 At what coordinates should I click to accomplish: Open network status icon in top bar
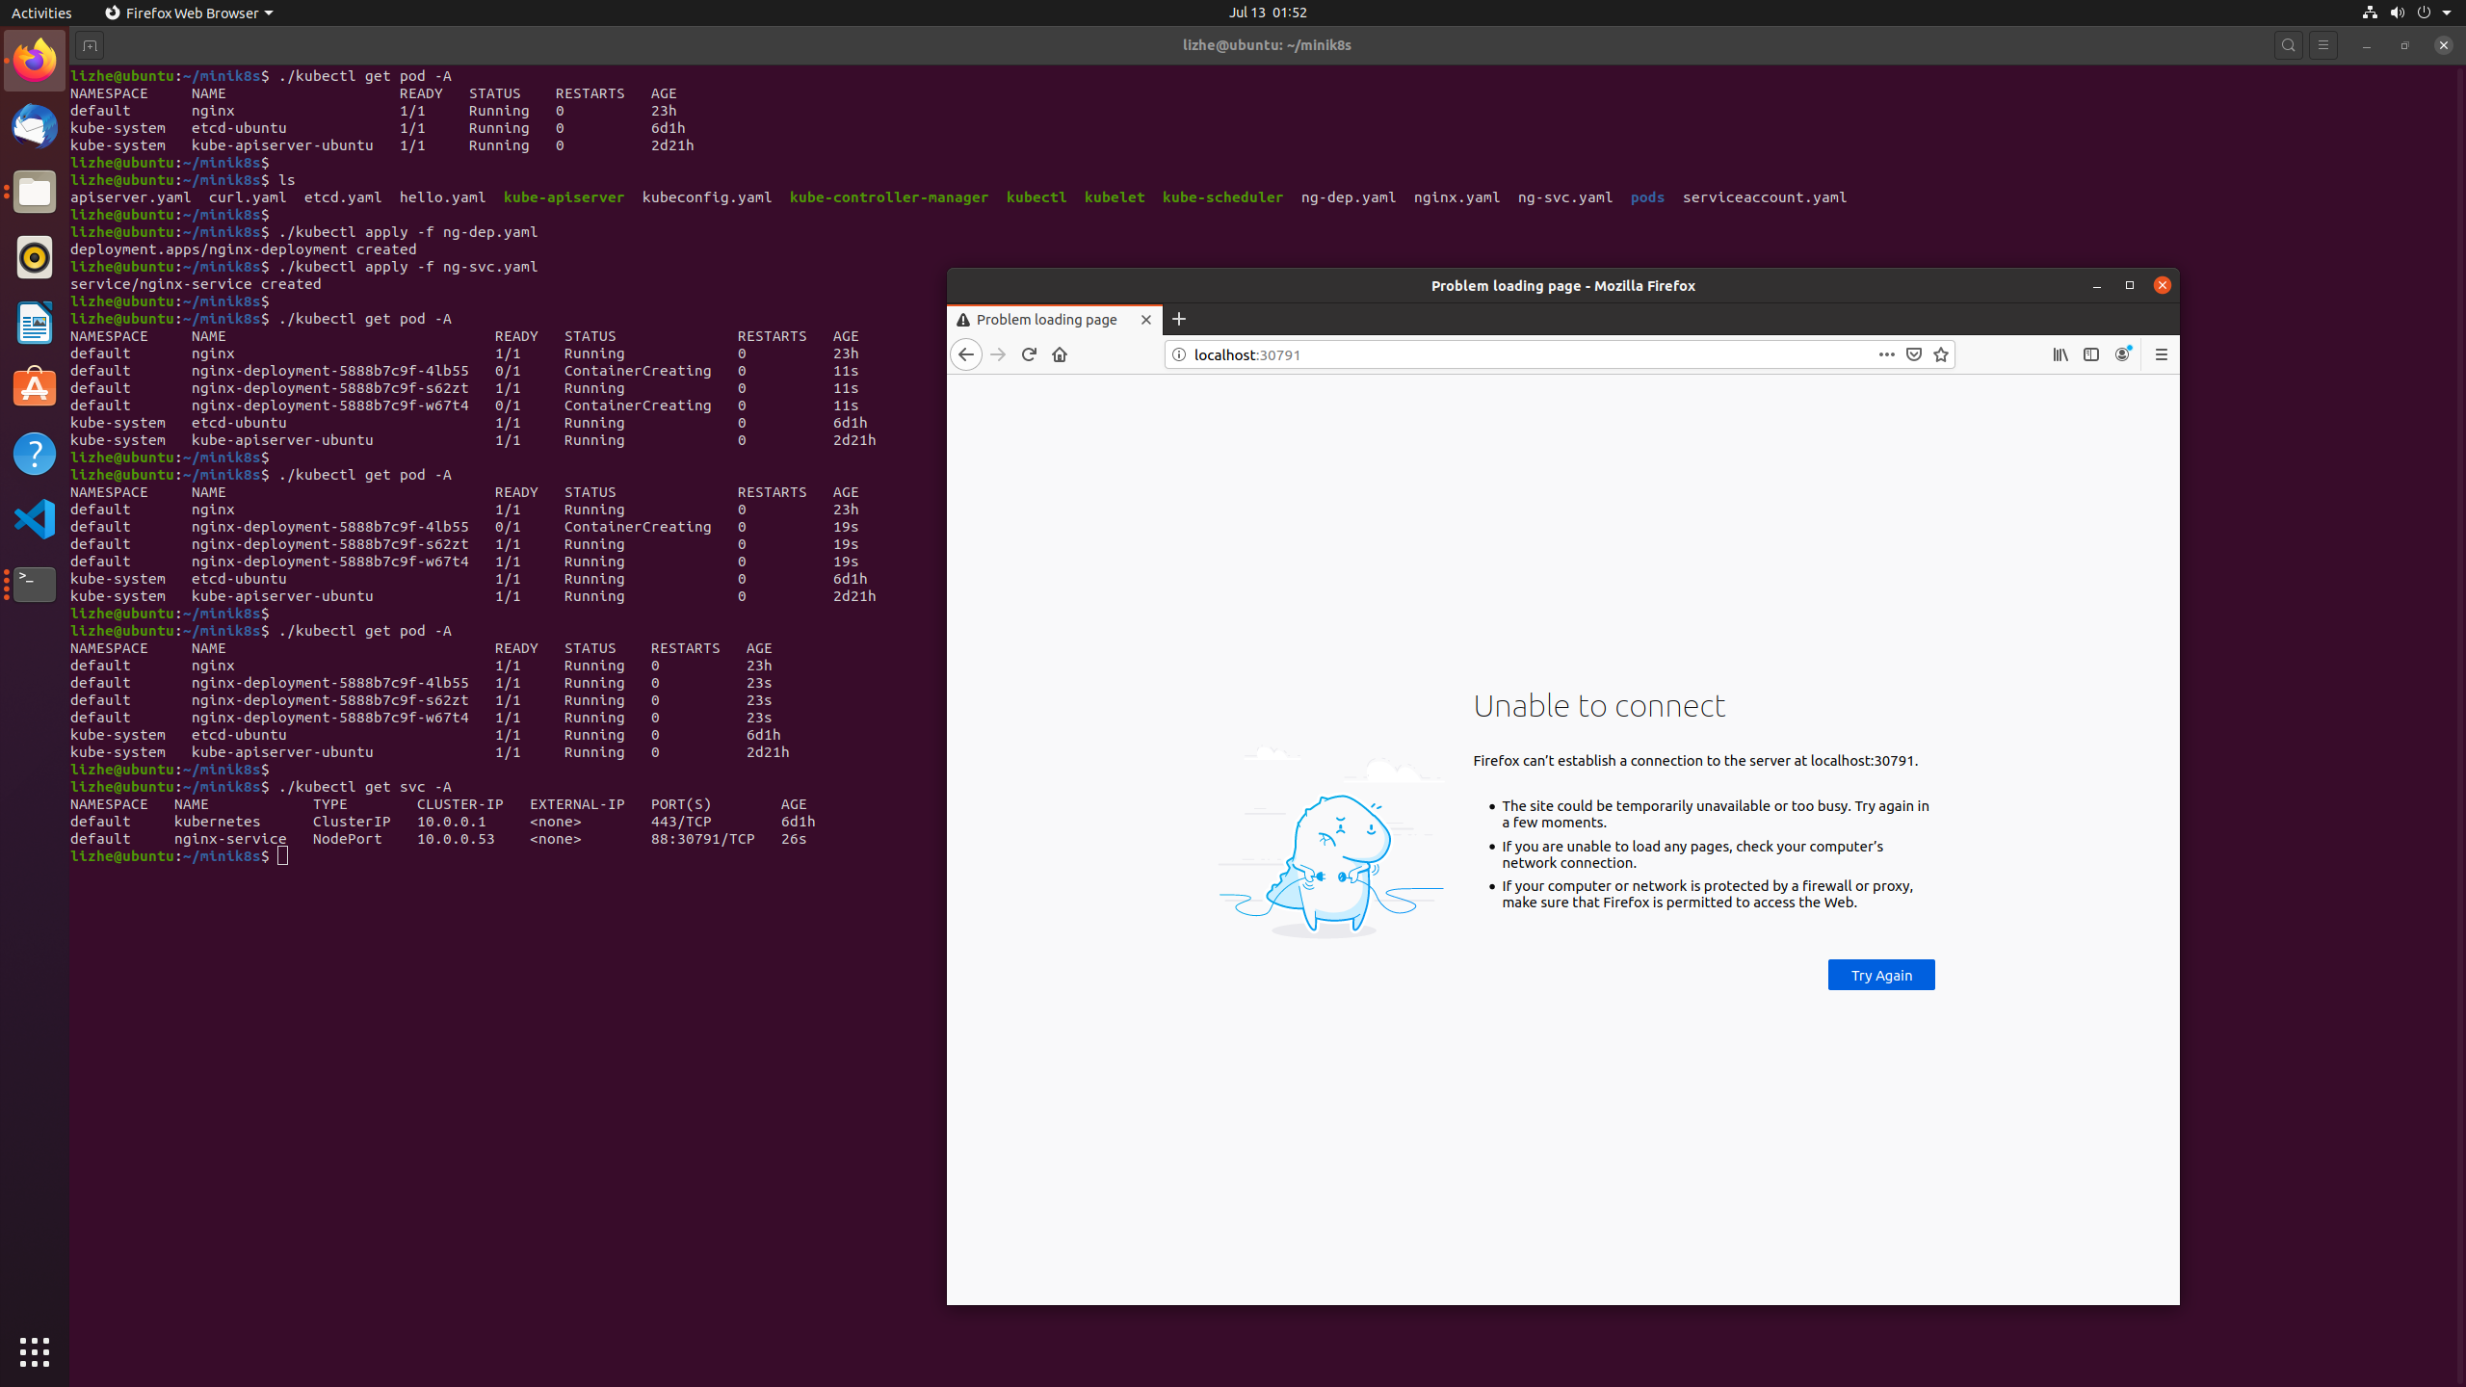tap(2370, 13)
